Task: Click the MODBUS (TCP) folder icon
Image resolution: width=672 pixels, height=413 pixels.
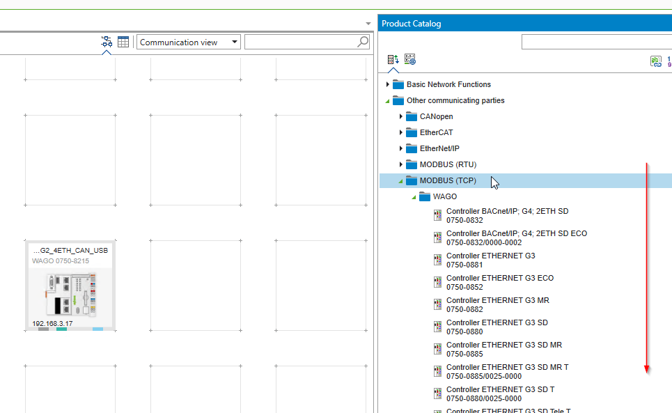Action: (412, 180)
